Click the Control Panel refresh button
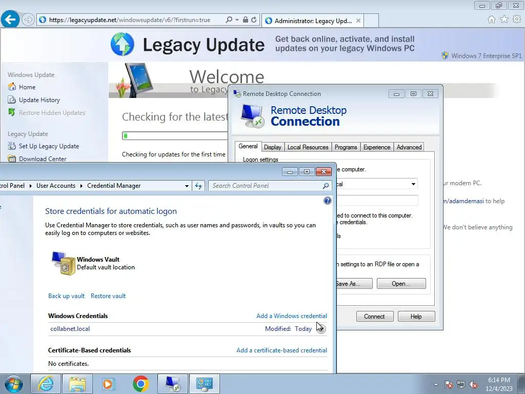Screen dimensions: 525x394 pyautogui.click(x=198, y=186)
